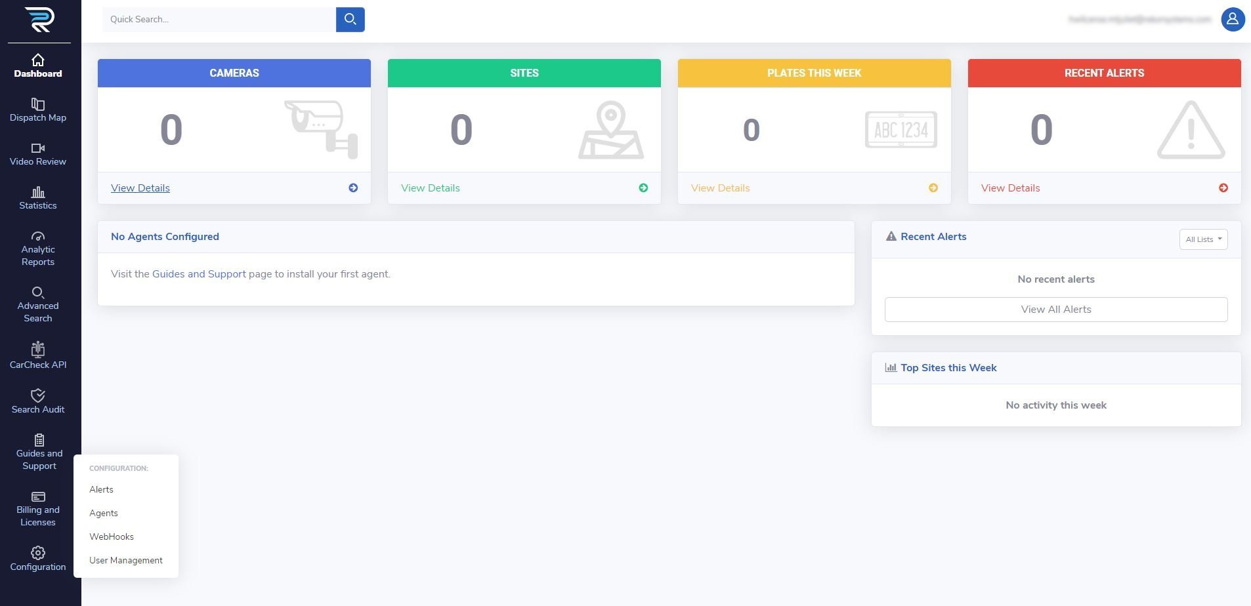Select Alerts in Configuration menu
The image size is (1251, 606).
point(102,490)
